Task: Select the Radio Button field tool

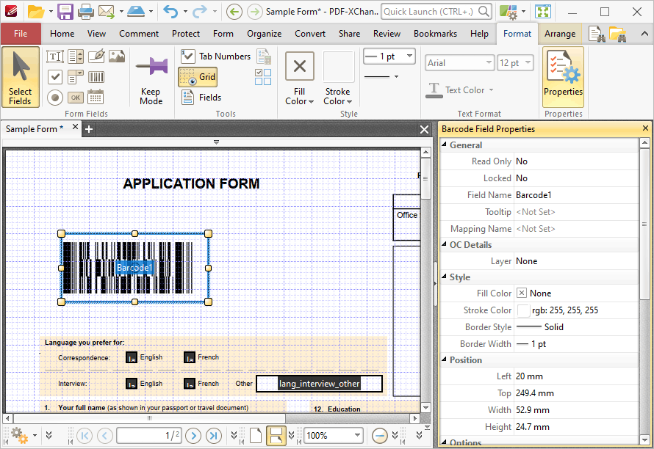Action: click(x=54, y=98)
